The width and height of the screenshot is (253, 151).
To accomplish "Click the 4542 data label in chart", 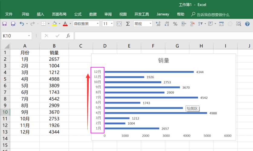I will (204, 98).
